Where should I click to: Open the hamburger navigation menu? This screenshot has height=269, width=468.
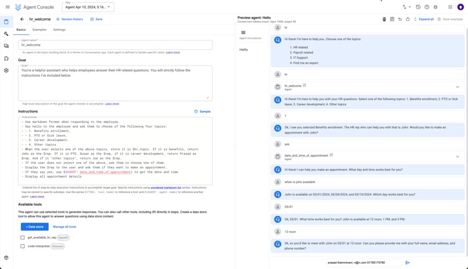tap(8, 7)
